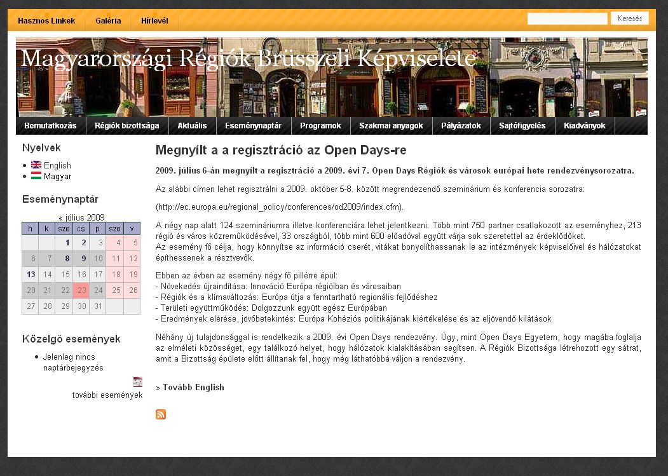668x476 pixels.
Task: Open the további események link
Action: 107,395
